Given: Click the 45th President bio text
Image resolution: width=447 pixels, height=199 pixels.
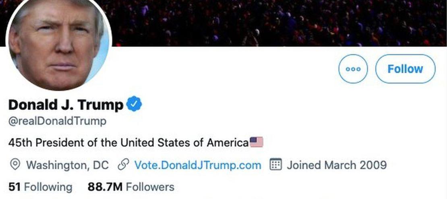Looking at the screenshot, I should (x=128, y=143).
